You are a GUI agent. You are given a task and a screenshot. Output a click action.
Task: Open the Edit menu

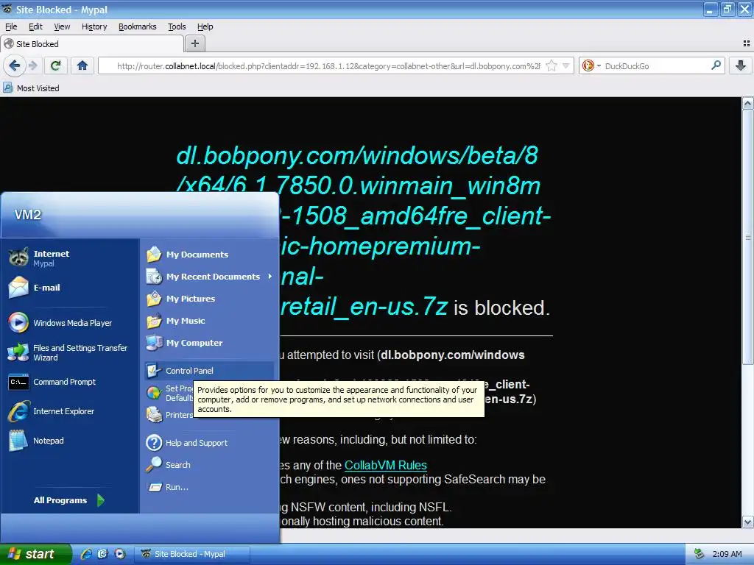click(35, 26)
